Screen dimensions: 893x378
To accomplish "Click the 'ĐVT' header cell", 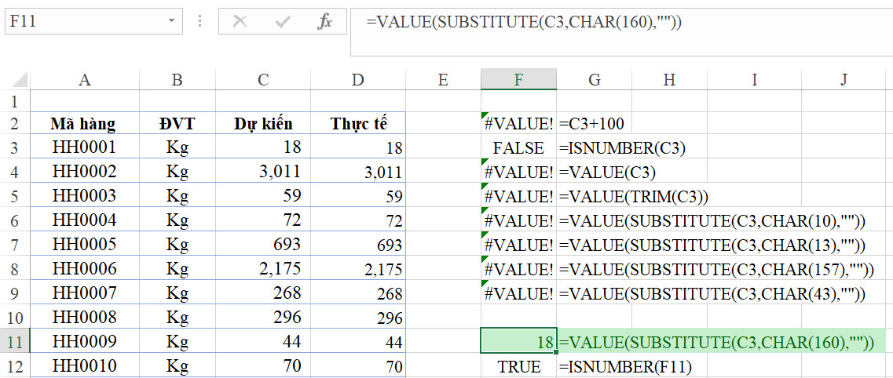I will 178,123.
